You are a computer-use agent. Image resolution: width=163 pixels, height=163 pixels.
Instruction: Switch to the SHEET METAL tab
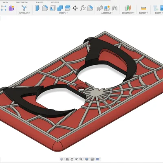pyautogui.click(x=22, y=2)
